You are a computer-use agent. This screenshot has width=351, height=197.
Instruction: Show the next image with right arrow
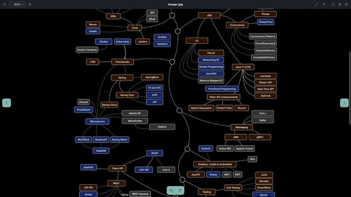tap(344, 103)
